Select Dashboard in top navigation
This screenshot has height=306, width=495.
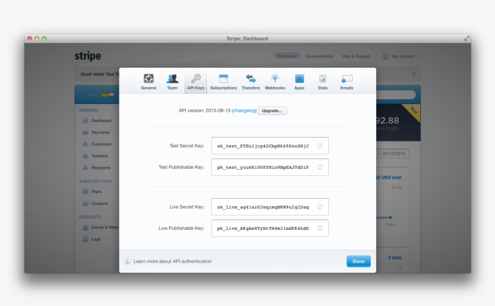287,56
